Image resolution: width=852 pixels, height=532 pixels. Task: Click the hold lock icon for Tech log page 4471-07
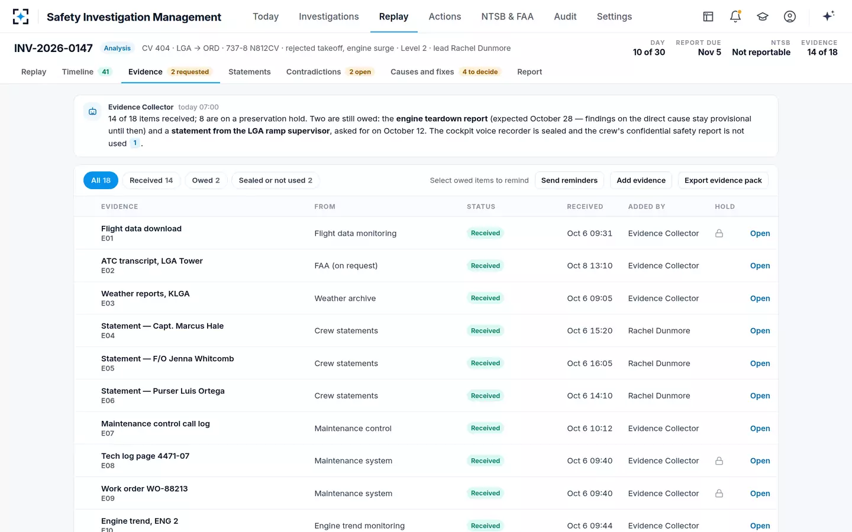tap(719, 461)
